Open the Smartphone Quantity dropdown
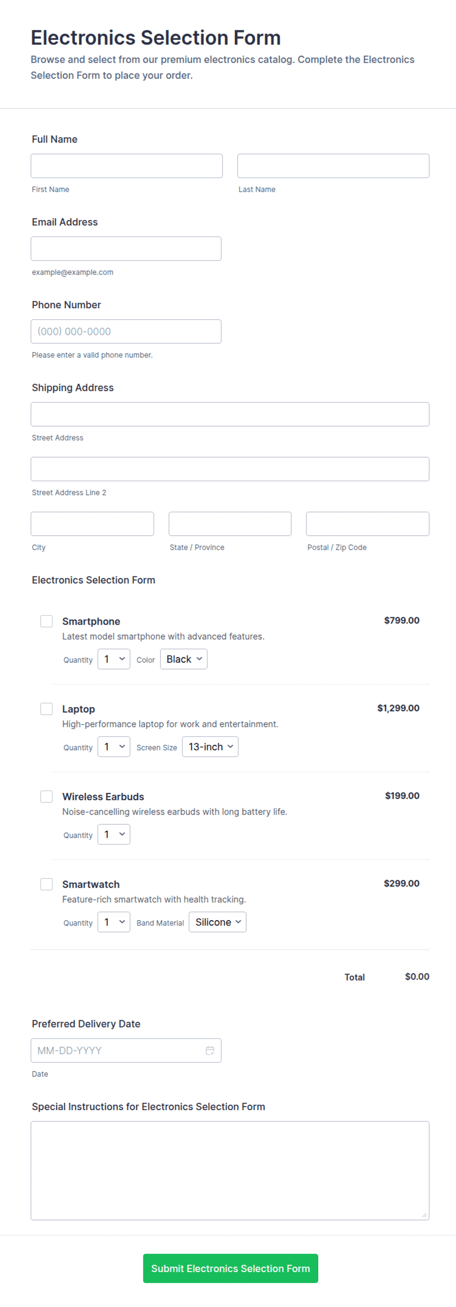 [114, 659]
